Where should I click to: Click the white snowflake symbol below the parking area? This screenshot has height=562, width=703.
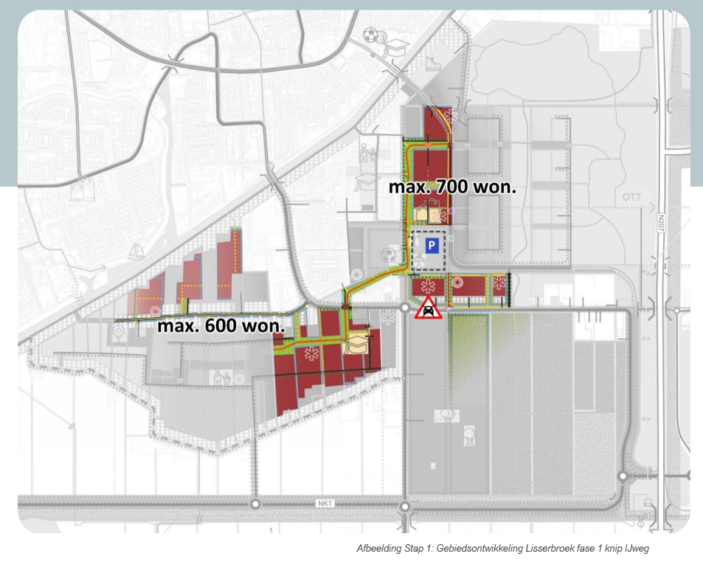tap(424, 285)
